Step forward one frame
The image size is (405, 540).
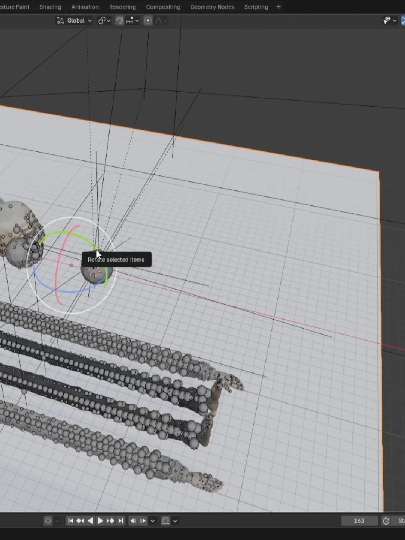coord(143,520)
